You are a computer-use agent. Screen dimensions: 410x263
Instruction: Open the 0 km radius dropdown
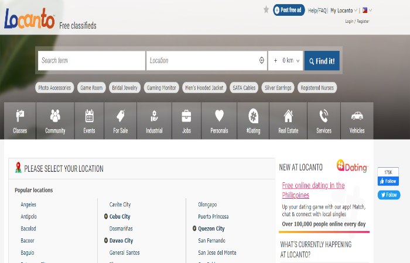286,61
